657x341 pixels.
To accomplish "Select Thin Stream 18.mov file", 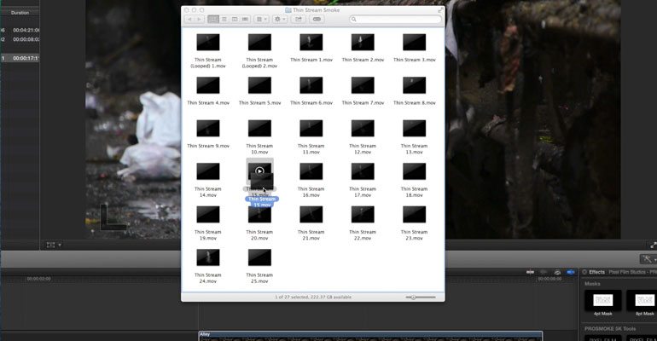I will pos(414,180).
